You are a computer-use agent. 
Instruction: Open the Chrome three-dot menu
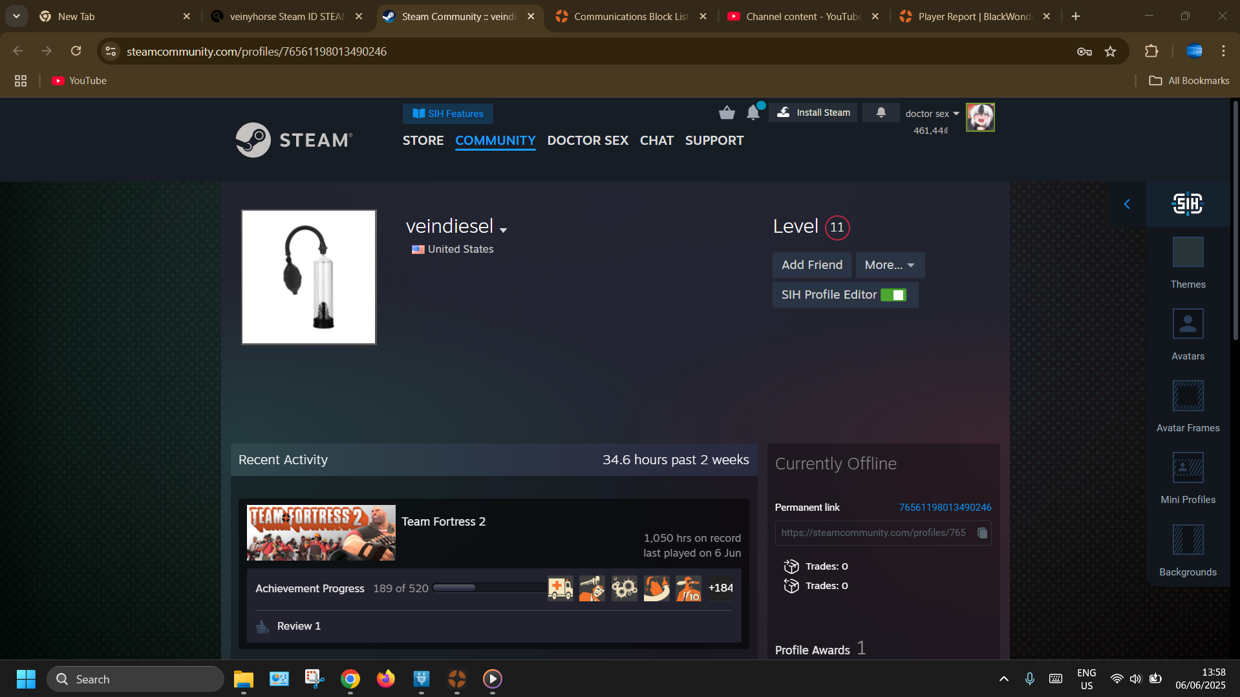[x=1223, y=51]
